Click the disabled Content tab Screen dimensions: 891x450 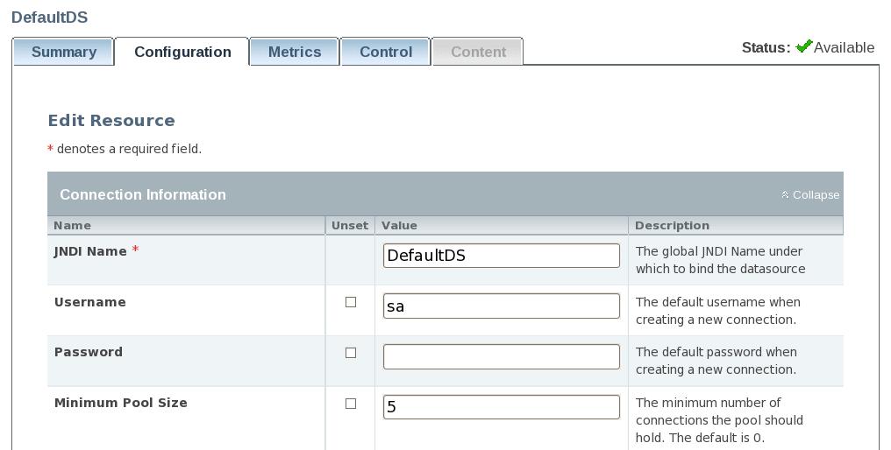(478, 52)
